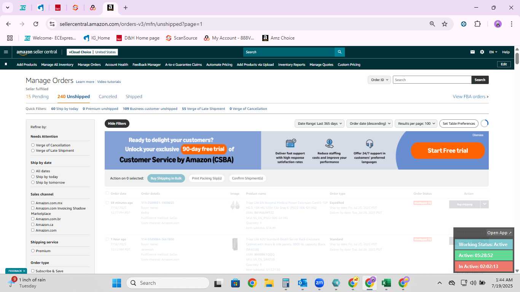Viewport: 520px width, 292px height.
Task: Open the Order date (descending) sort dropdown
Action: coord(370,124)
